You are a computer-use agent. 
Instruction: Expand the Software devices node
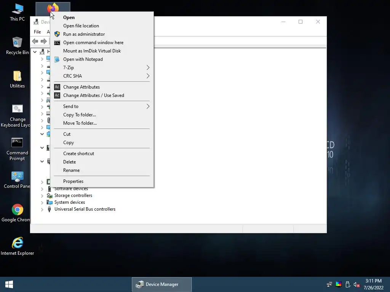(x=42, y=189)
